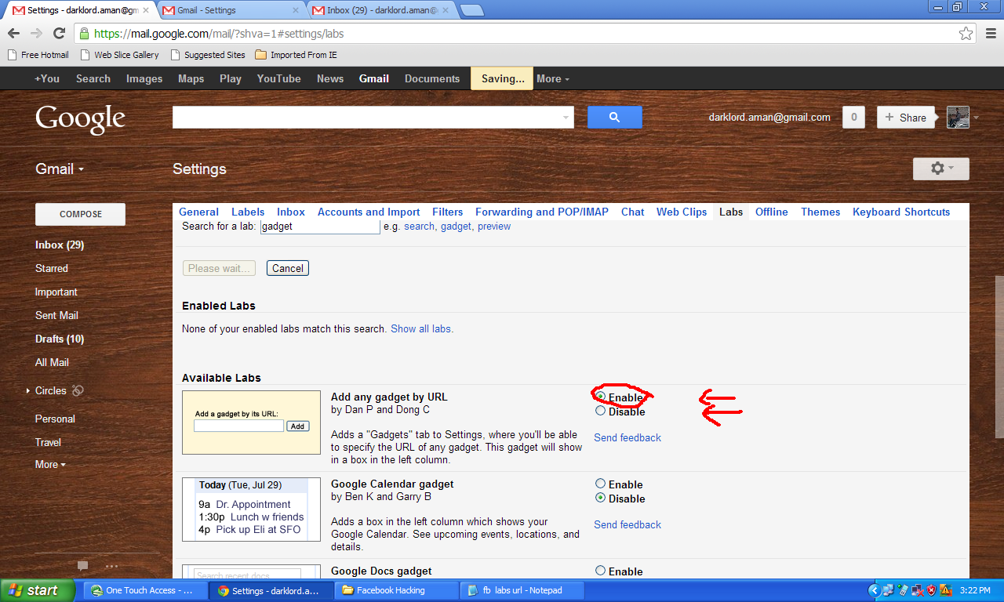Open Keyboard Shortcuts tab
This screenshot has width=1004, height=602.
[x=901, y=212]
